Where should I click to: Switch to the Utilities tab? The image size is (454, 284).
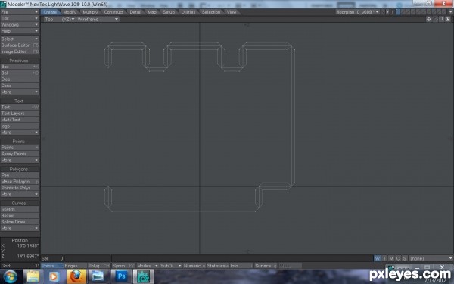point(188,12)
